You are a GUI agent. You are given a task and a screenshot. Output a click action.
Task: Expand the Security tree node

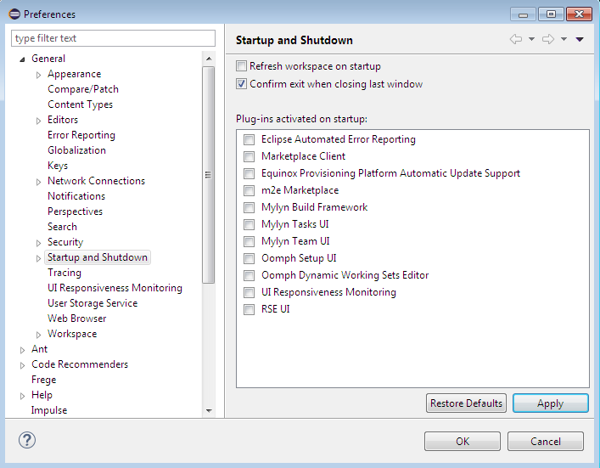click(38, 243)
